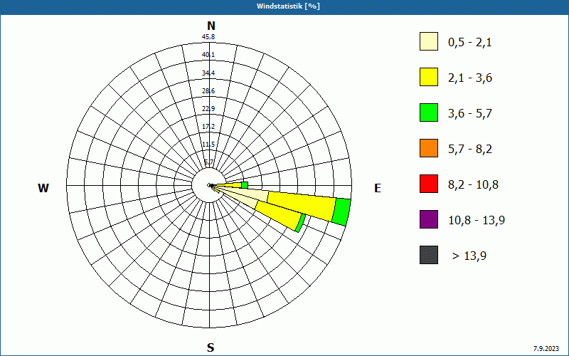Click the 22,9 ring label
Image resolution: width=569 pixels, height=356 pixels.
pos(208,109)
